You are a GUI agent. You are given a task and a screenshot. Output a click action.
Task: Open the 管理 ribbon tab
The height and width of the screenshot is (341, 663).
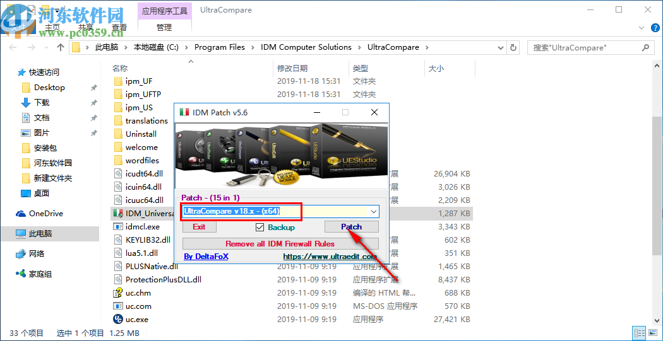point(164,28)
